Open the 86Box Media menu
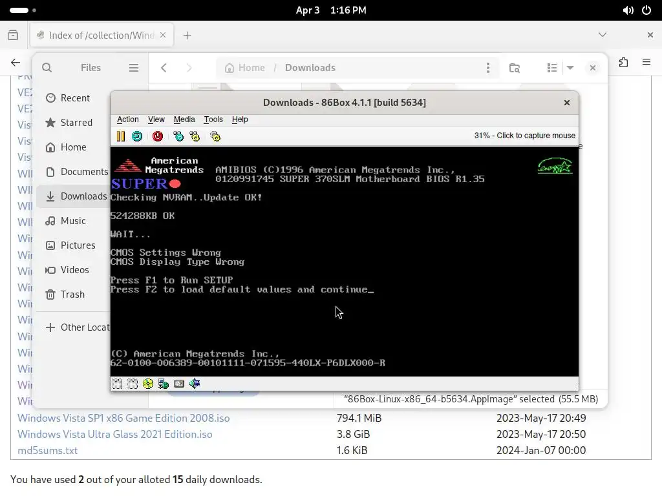 click(184, 119)
